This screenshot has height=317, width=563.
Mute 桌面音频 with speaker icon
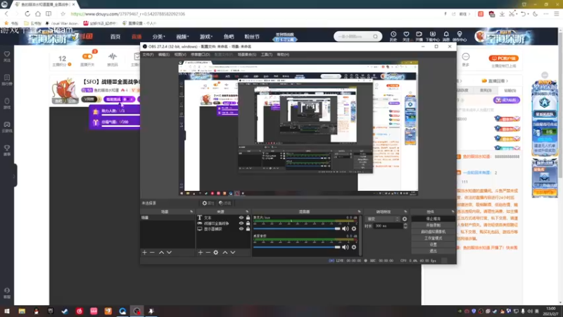point(346,247)
